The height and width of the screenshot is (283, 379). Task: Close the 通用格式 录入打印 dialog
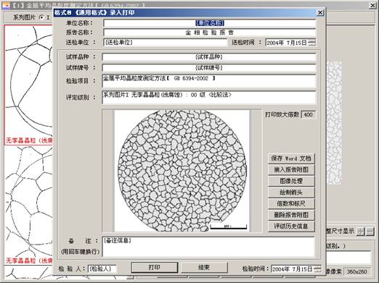click(320, 12)
